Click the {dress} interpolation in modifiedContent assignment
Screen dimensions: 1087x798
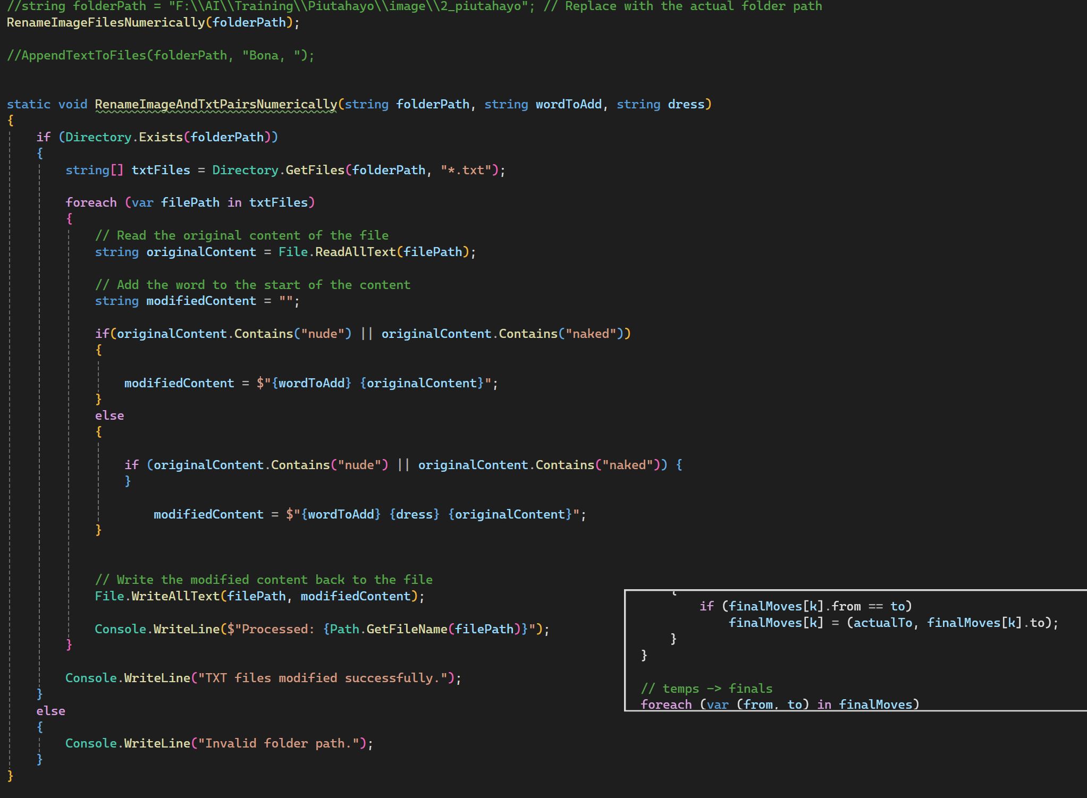point(414,514)
